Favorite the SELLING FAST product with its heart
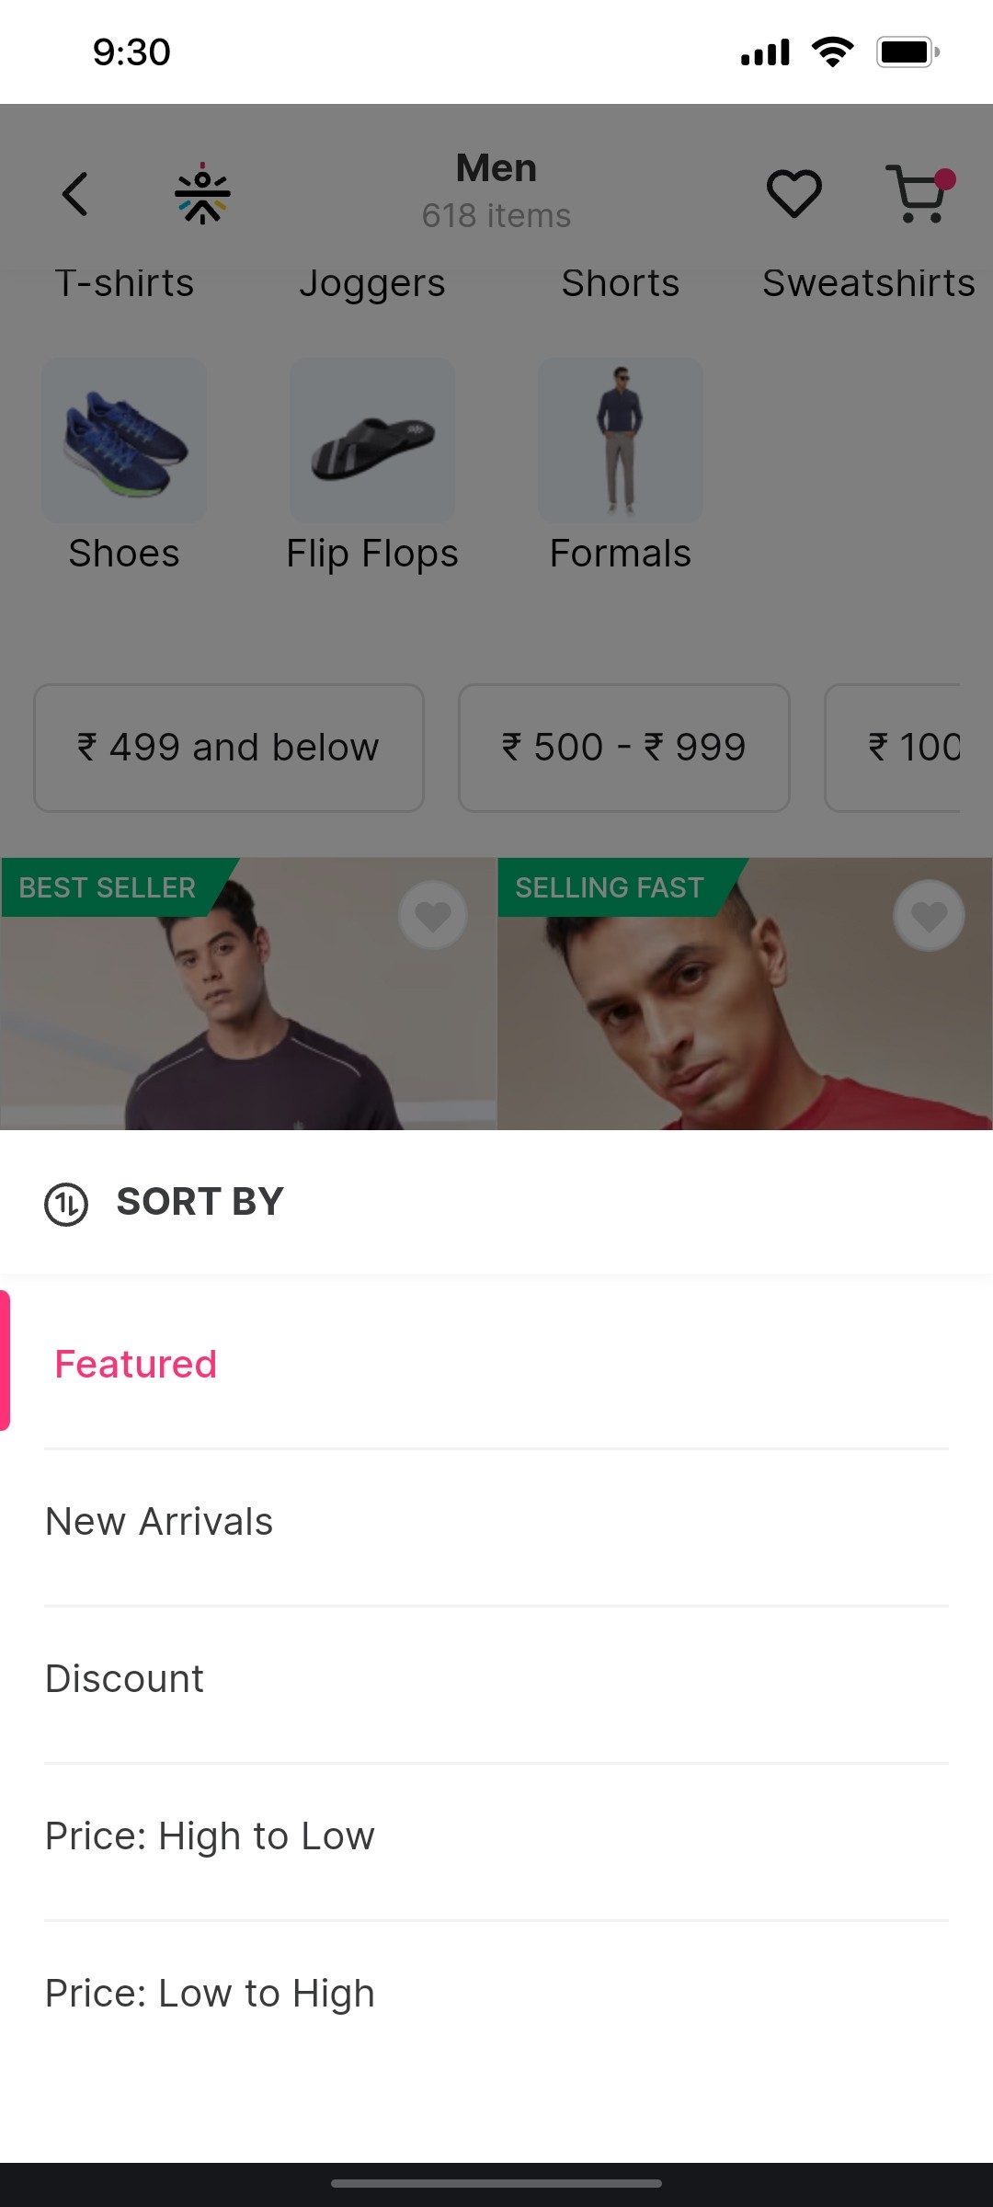Screen dimensions: 993x2207 [928, 913]
